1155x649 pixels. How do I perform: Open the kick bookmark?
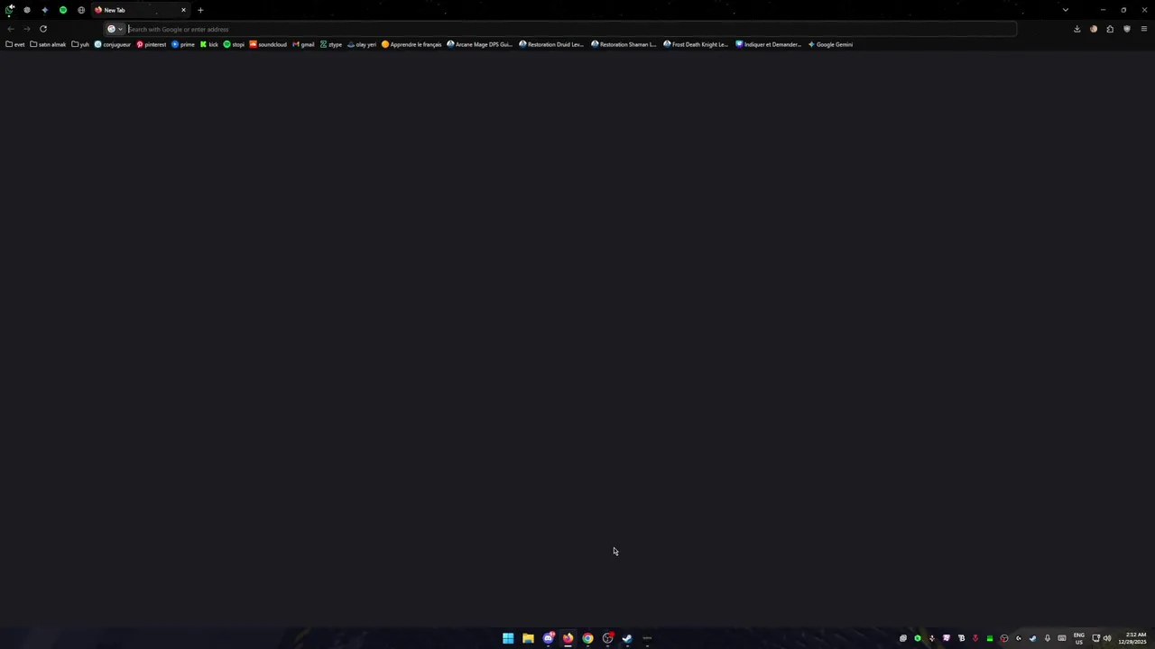(x=209, y=44)
